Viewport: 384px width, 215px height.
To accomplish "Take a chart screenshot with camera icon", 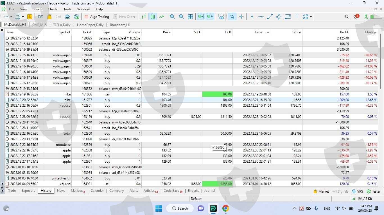I will 221,17.
